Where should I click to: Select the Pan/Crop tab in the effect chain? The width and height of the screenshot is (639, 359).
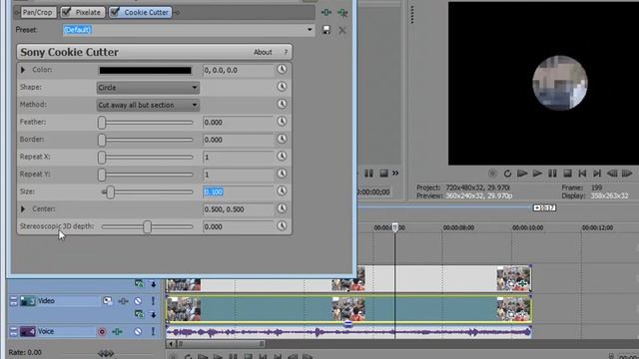click(38, 12)
